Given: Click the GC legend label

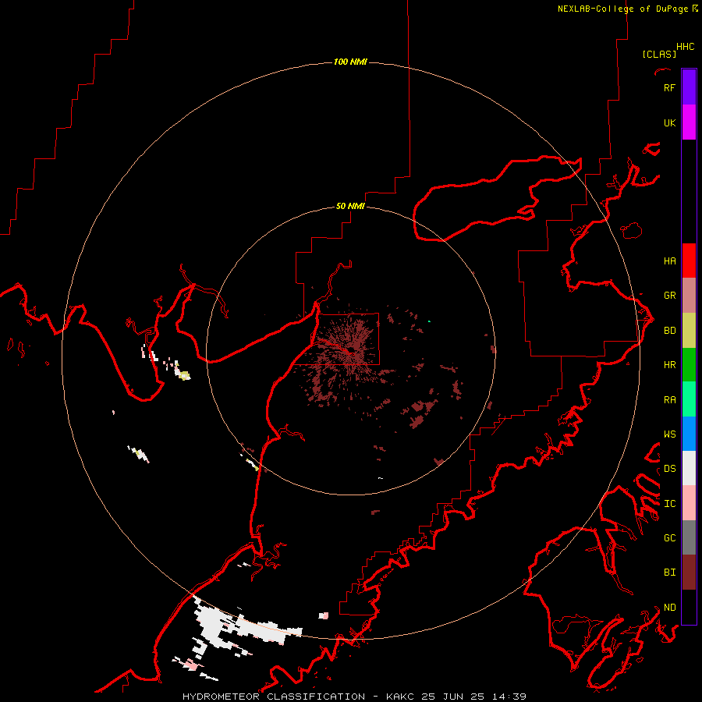Looking at the screenshot, I should 669,538.
